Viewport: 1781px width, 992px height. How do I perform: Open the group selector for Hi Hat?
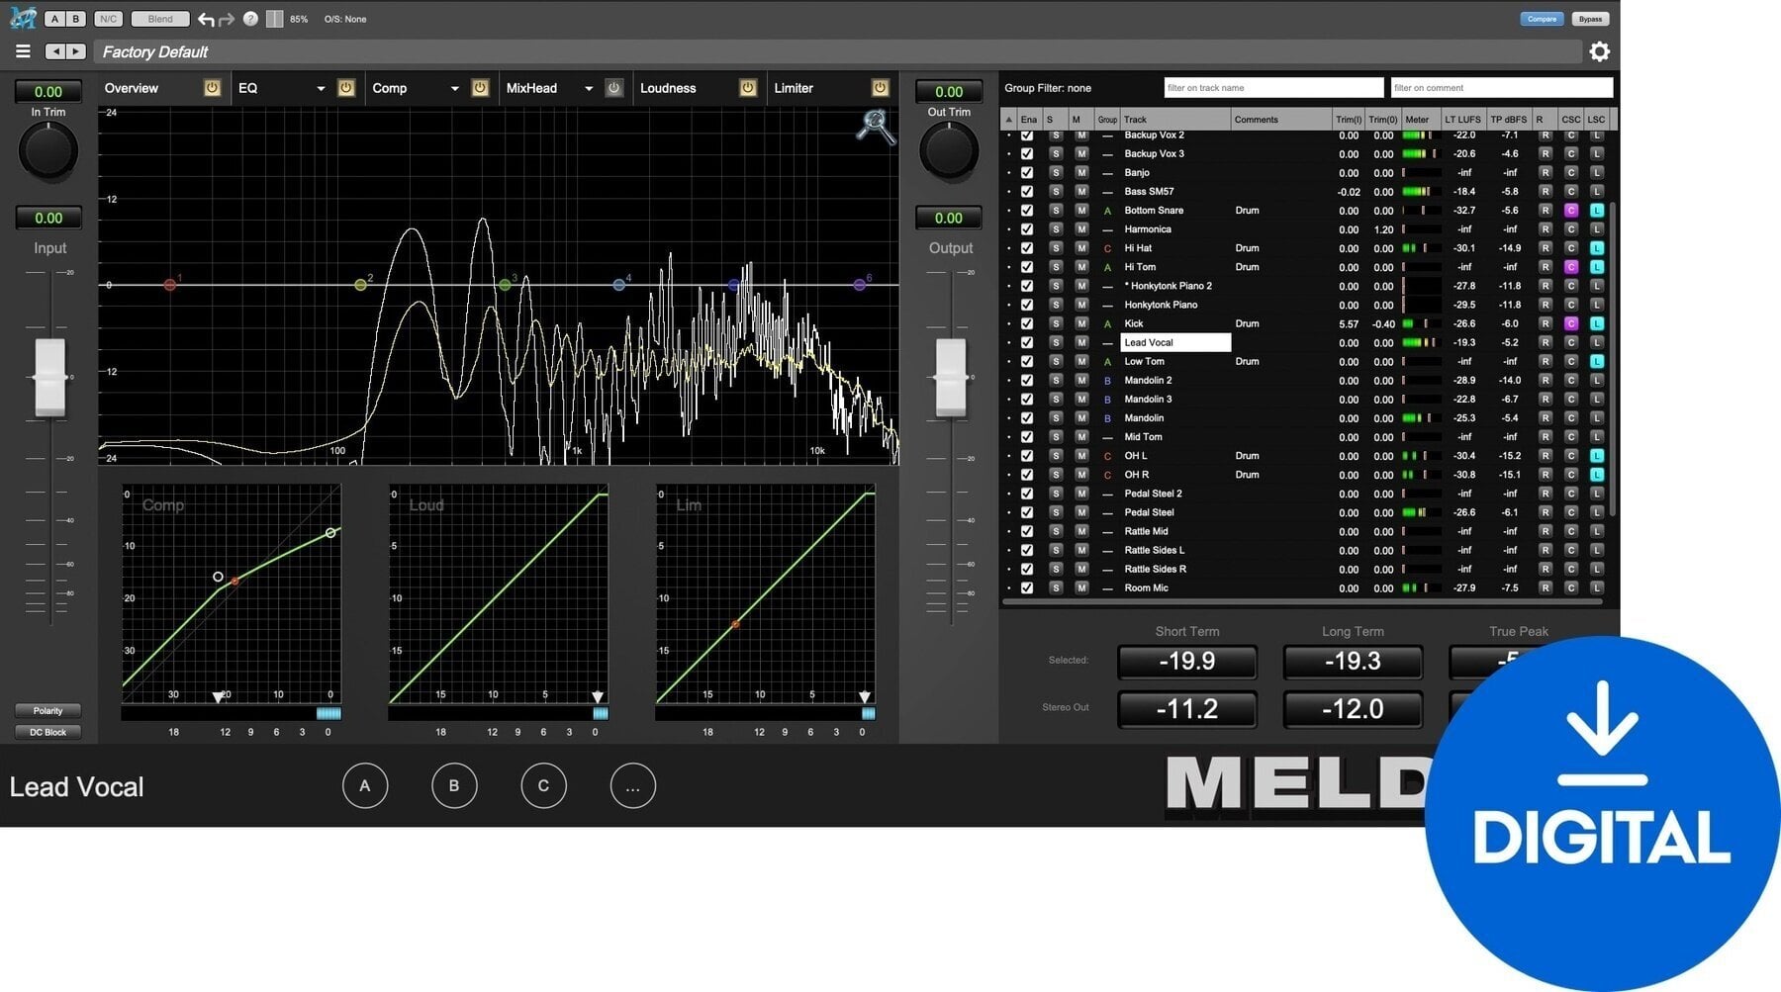(1107, 248)
